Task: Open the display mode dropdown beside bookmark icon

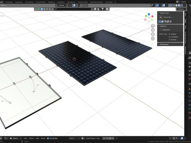Action: coord(99,9)
